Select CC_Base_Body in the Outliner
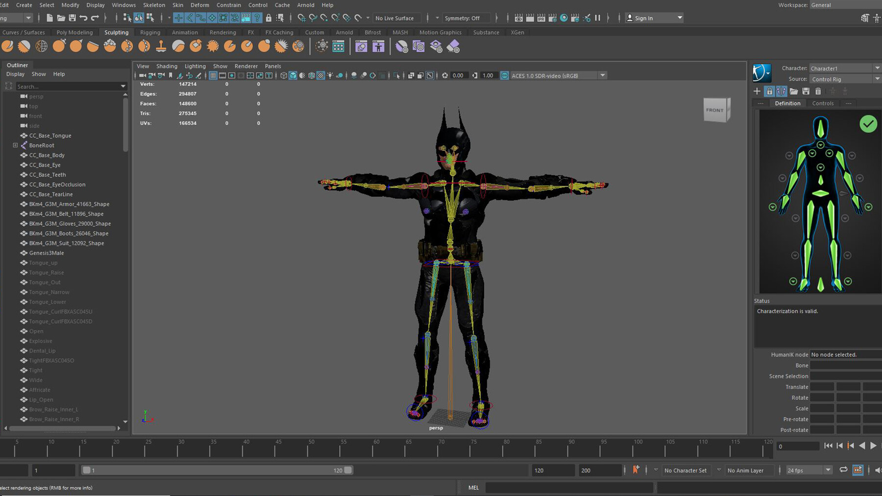Viewport: 882px width, 496px height. 47,155
